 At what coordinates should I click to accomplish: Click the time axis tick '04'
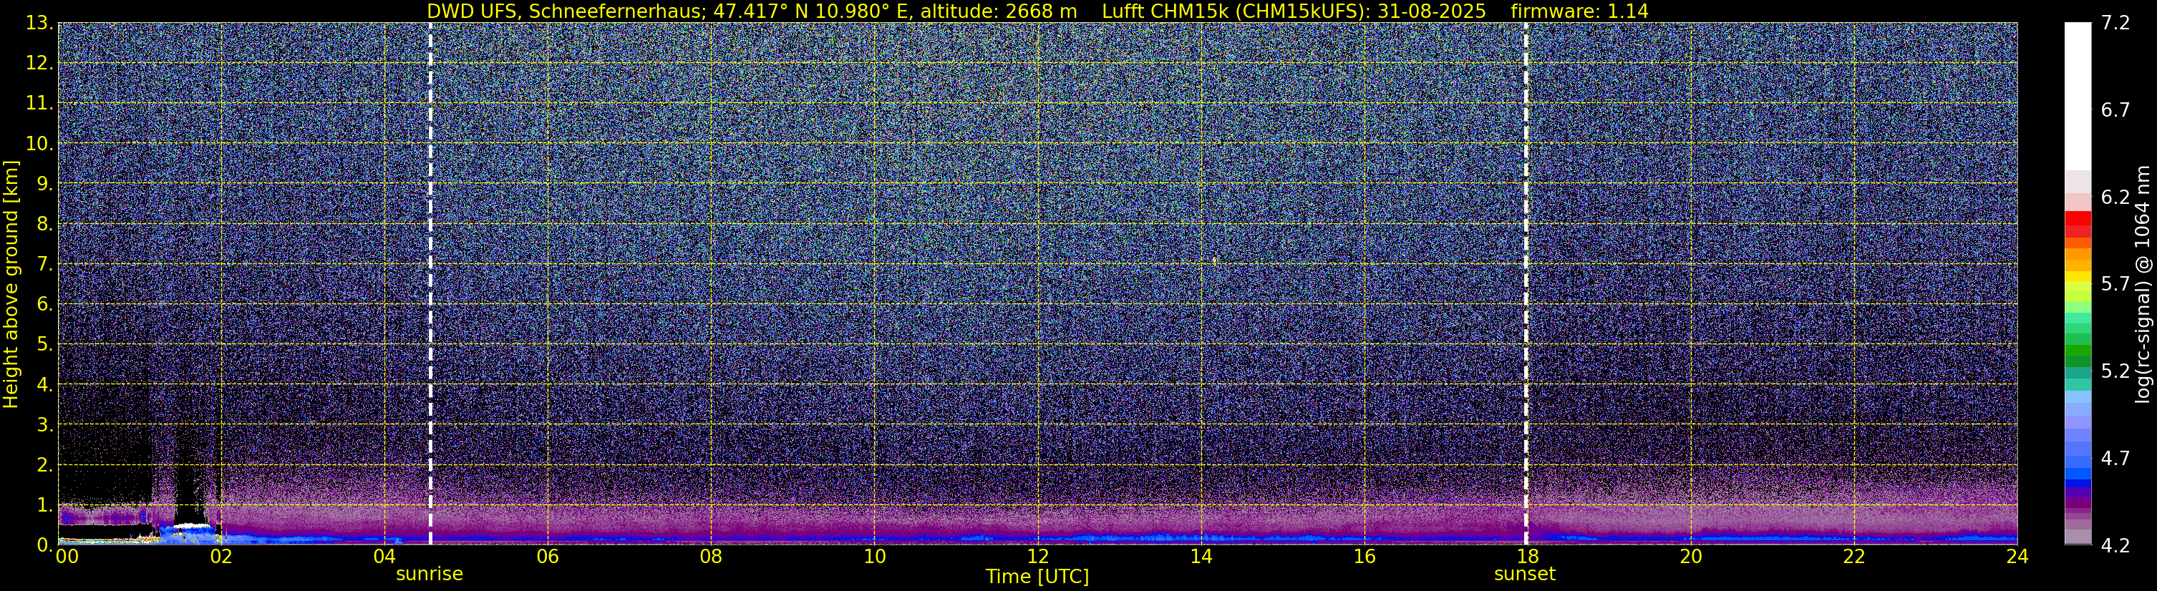coord(384,557)
